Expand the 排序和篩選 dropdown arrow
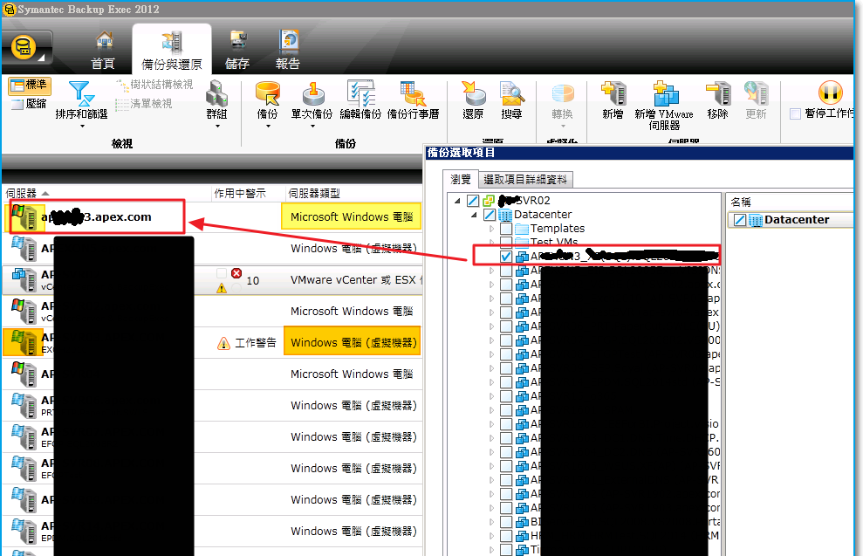 pos(82,126)
